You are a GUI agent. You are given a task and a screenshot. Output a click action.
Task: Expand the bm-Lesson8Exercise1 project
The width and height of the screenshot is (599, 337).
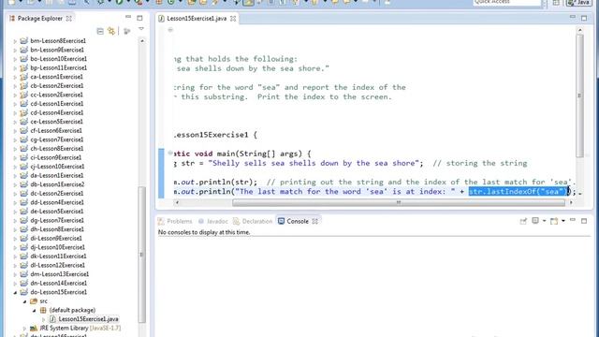pyautogui.click(x=15, y=41)
